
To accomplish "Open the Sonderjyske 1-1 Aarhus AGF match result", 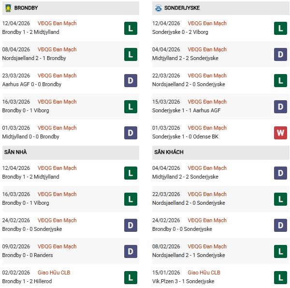I will click(x=186, y=110).
